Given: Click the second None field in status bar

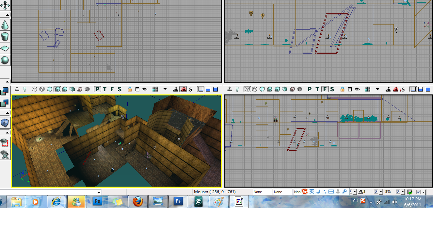Looking at the screenshot, I should click(282, 192).
